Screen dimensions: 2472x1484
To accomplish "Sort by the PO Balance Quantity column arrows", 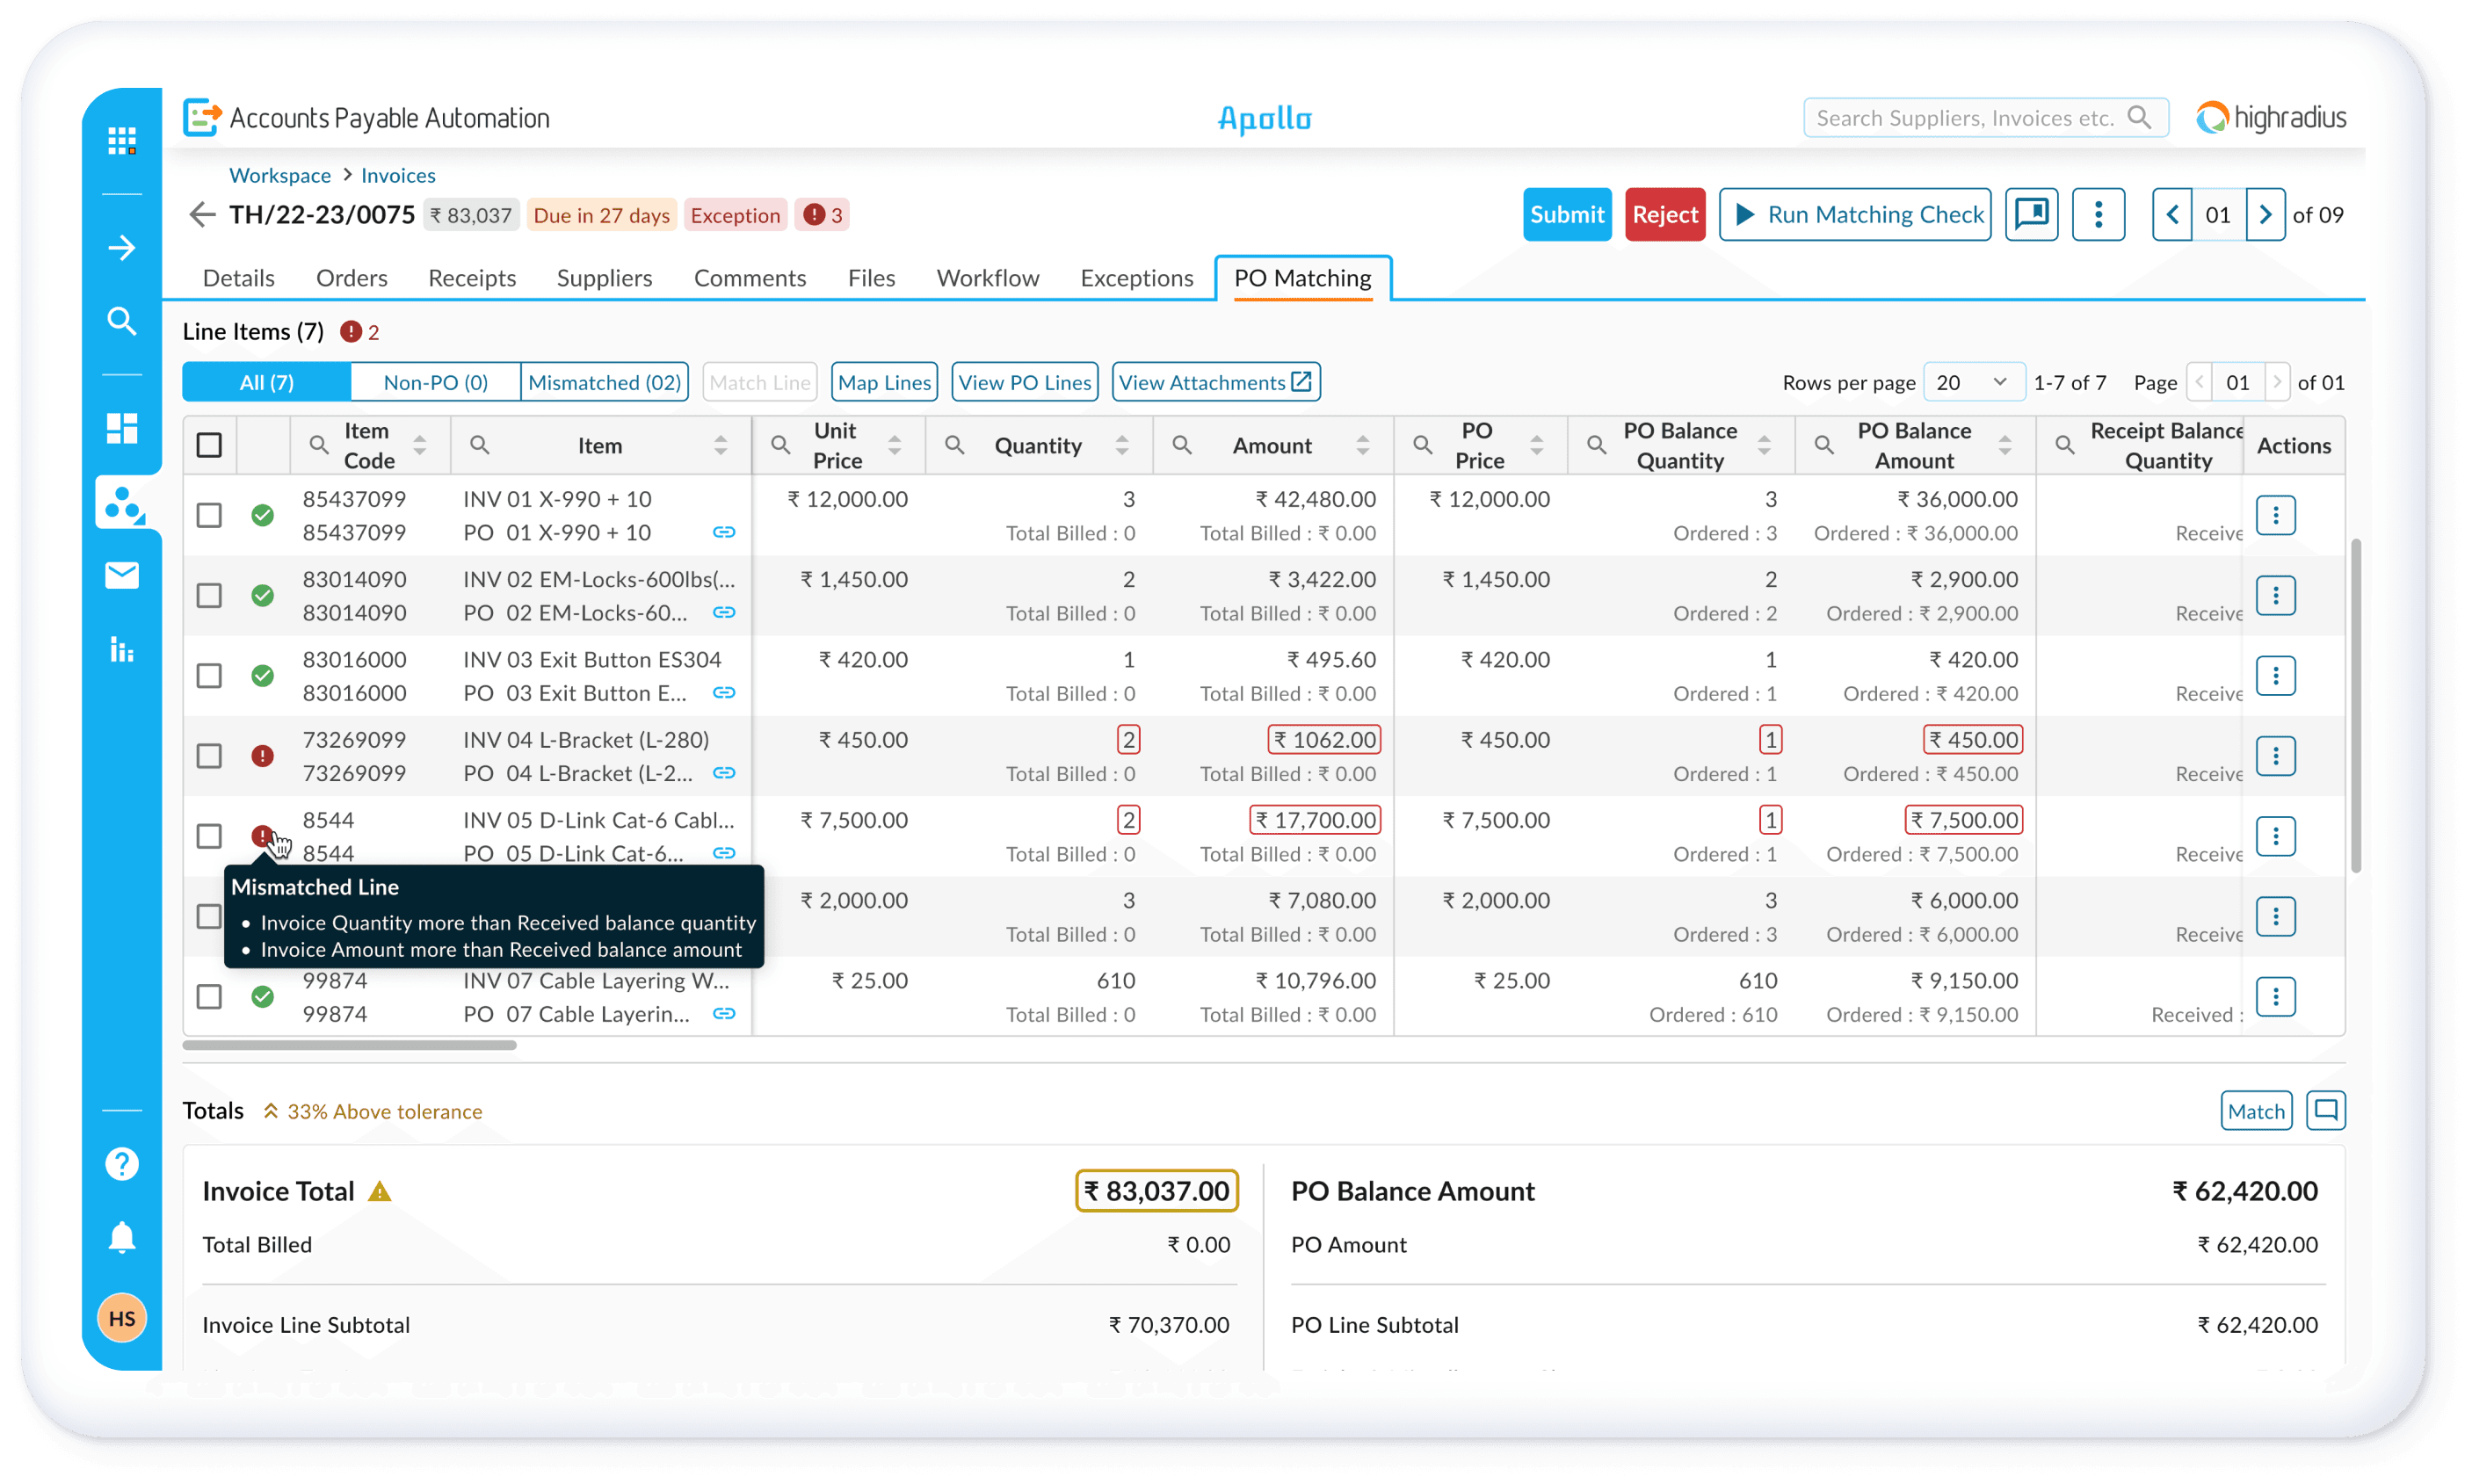I will pos(1764,445).
